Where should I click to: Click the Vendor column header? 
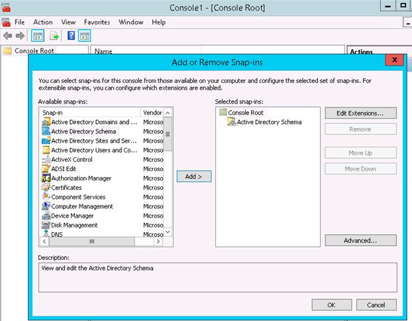pos(152,113)
